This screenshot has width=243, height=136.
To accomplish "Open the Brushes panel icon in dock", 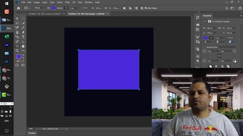I will click(x=197, y=37).
